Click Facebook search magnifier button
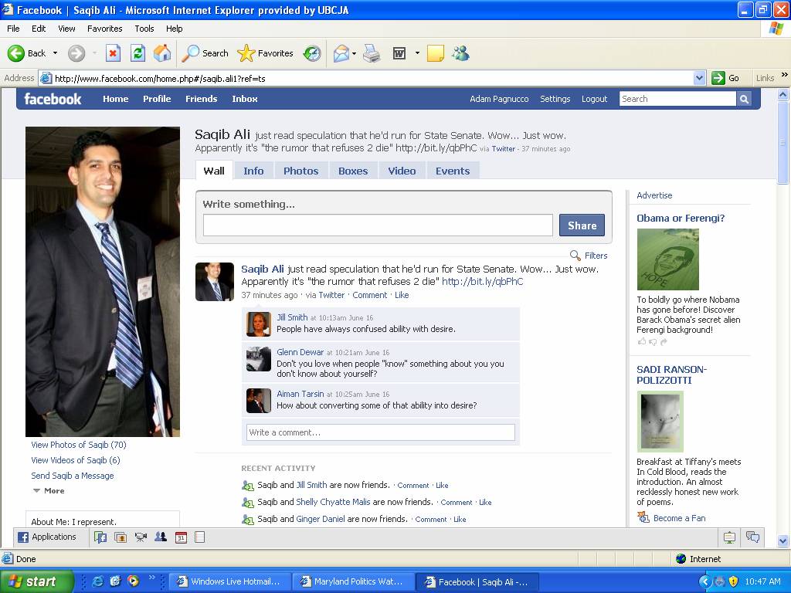The width and height of the screenshot is (791, 593). tap(744, 99)
